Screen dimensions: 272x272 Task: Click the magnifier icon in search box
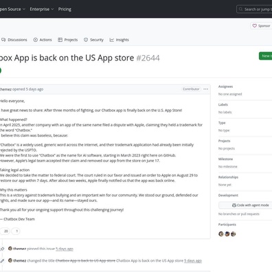240,9
